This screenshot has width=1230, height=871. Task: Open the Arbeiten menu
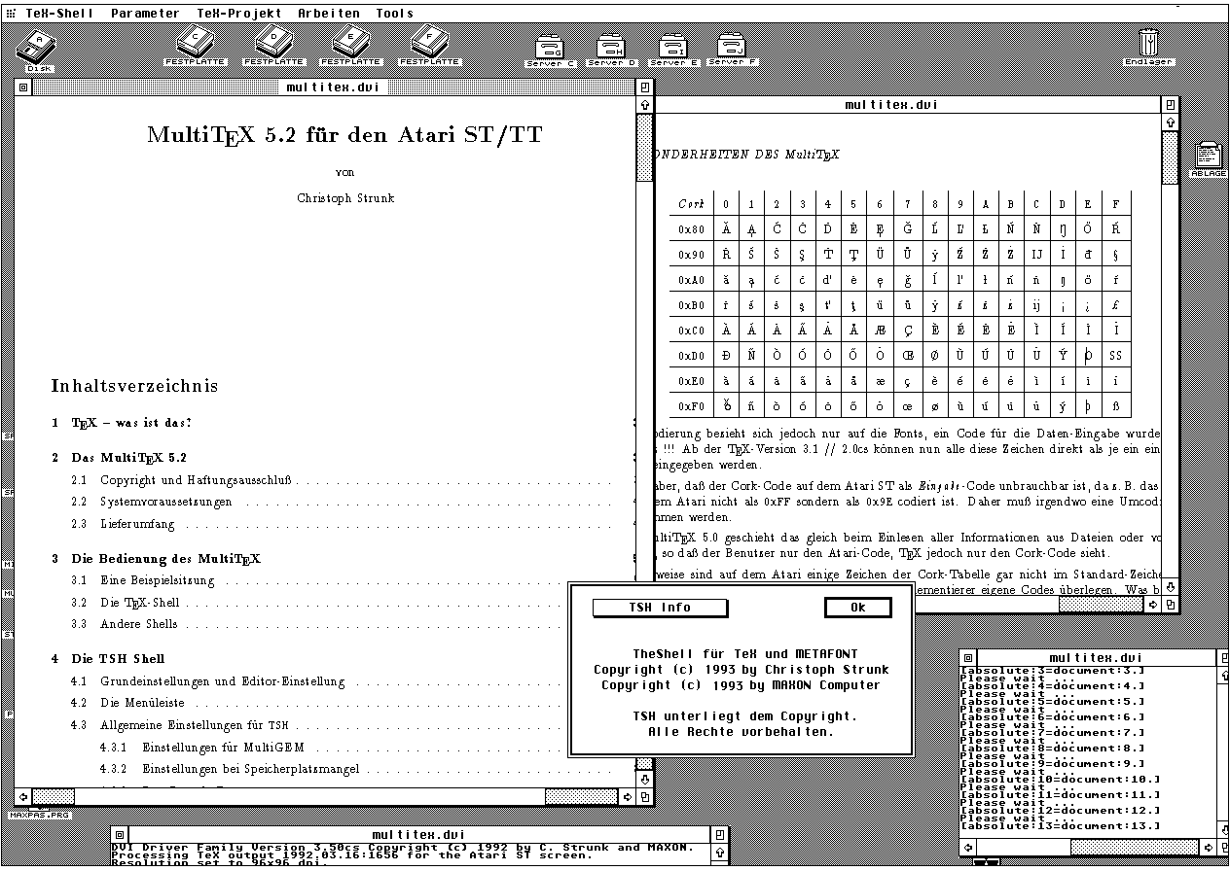329,14
